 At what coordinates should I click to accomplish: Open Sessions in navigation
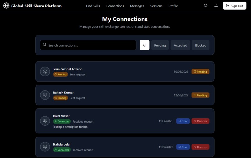156,6
